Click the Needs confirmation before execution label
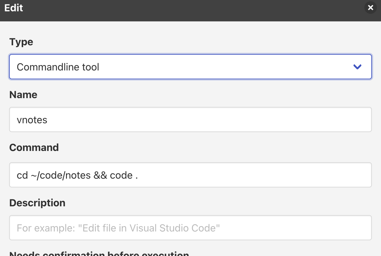Image resolution: width=381 pixels, height=256 pixels. click(99, 253)
